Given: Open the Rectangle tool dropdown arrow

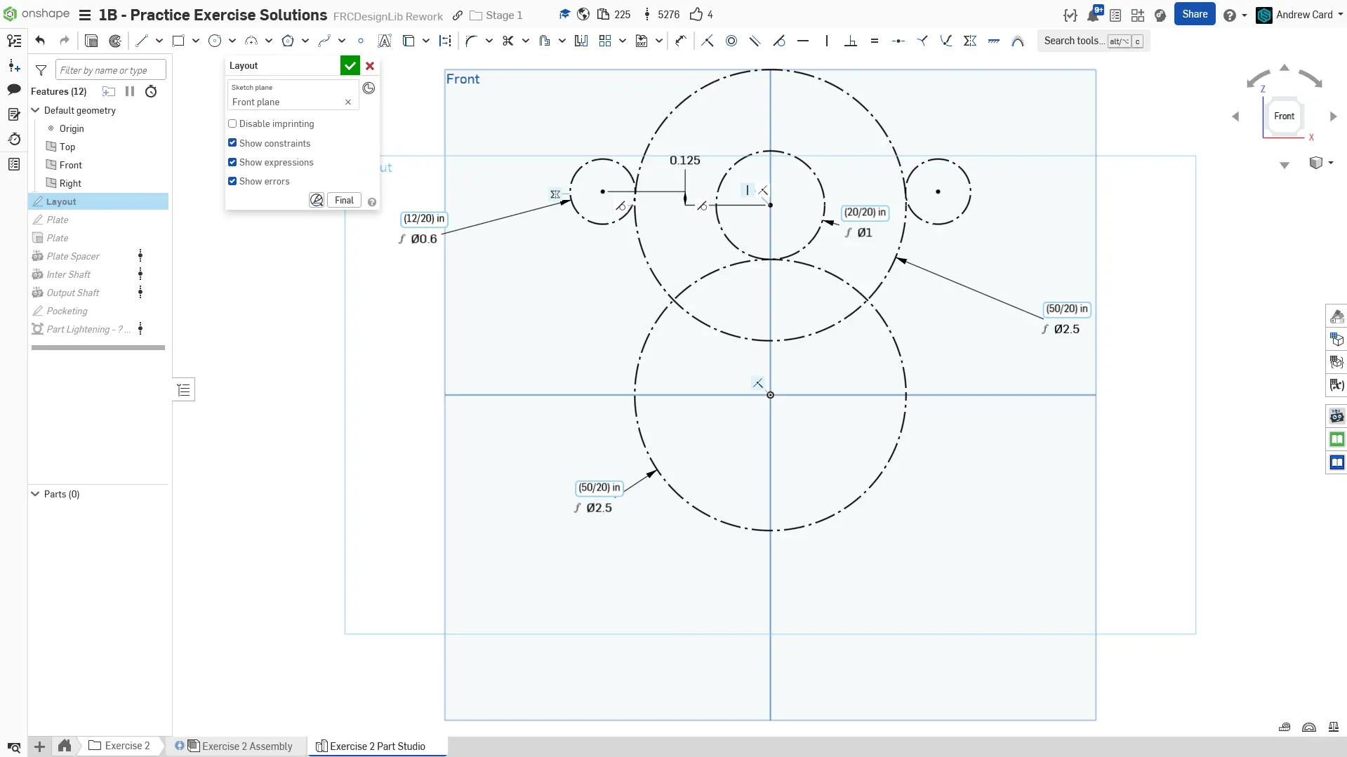Looking at the screenshot, I should tap(196, 41).
